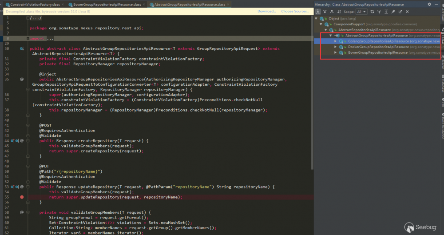The height and width of the screenshot is (235, 444).
Task: Switch to supertypes hierarchy view
Action: pyautogui.click(x=325, y=12)
